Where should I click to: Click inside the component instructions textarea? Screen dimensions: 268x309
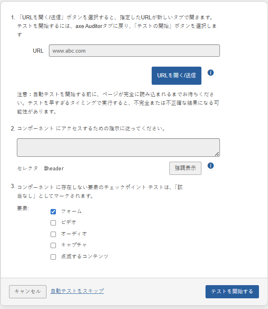coord(118,147)
